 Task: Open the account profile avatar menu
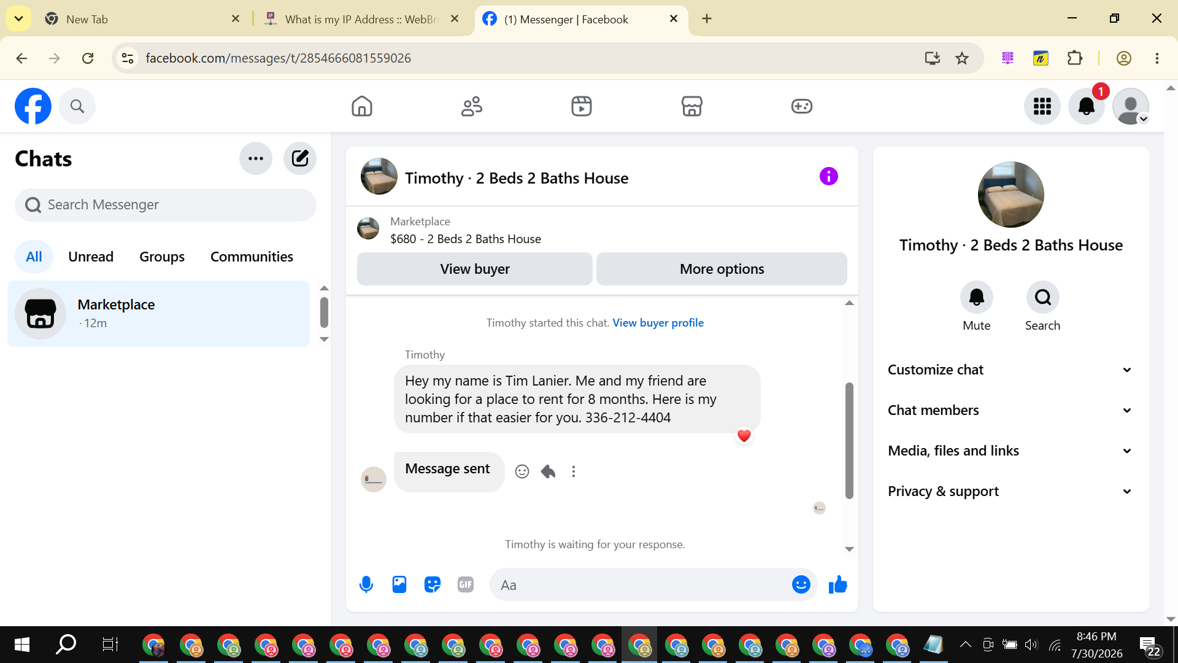tap(1131, 106)
